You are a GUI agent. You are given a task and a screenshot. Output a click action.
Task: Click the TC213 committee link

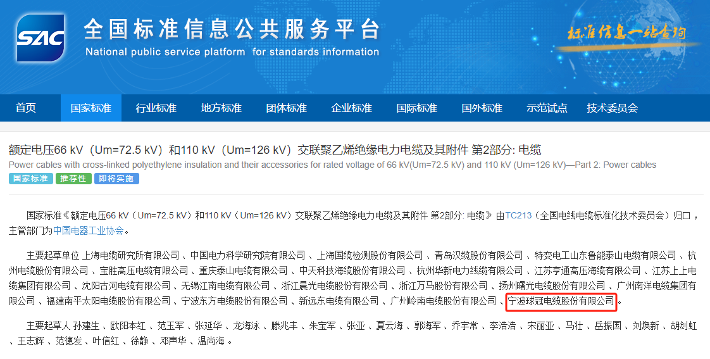[518, 215]
